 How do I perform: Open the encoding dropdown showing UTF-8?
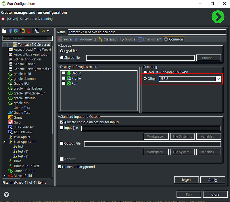218,79
